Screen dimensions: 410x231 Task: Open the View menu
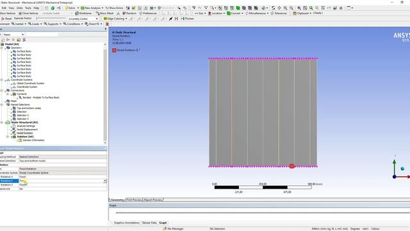click(12, 8)
